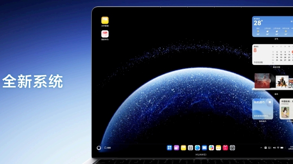Click the keyboard tray icon
This screenshot has height=164, width=293.
click(x=269, y=148)
